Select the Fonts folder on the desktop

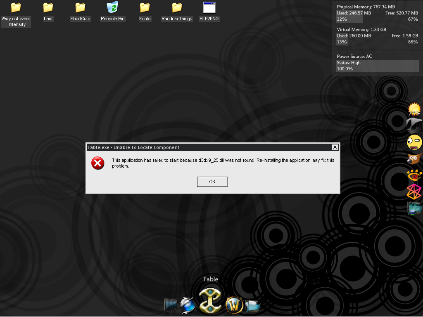tap(145, 8)
